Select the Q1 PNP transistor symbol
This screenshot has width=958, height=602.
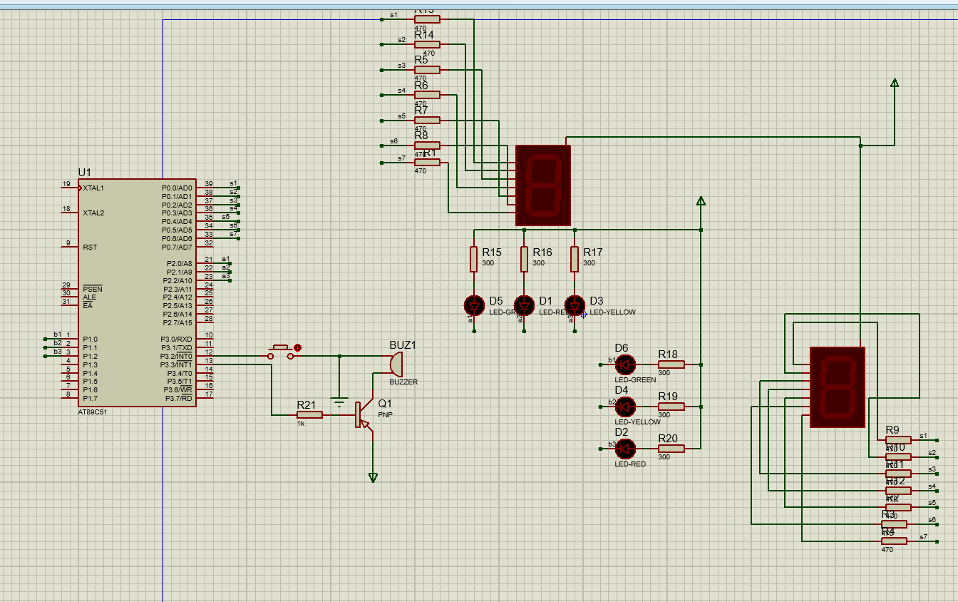point(364,414)
